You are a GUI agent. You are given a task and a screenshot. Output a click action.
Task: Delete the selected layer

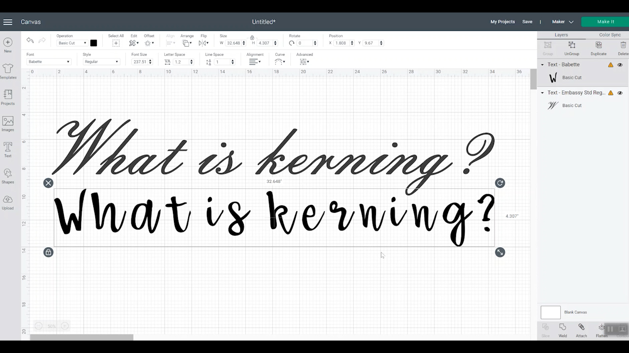pyautogui.click(x=623, y=45)
